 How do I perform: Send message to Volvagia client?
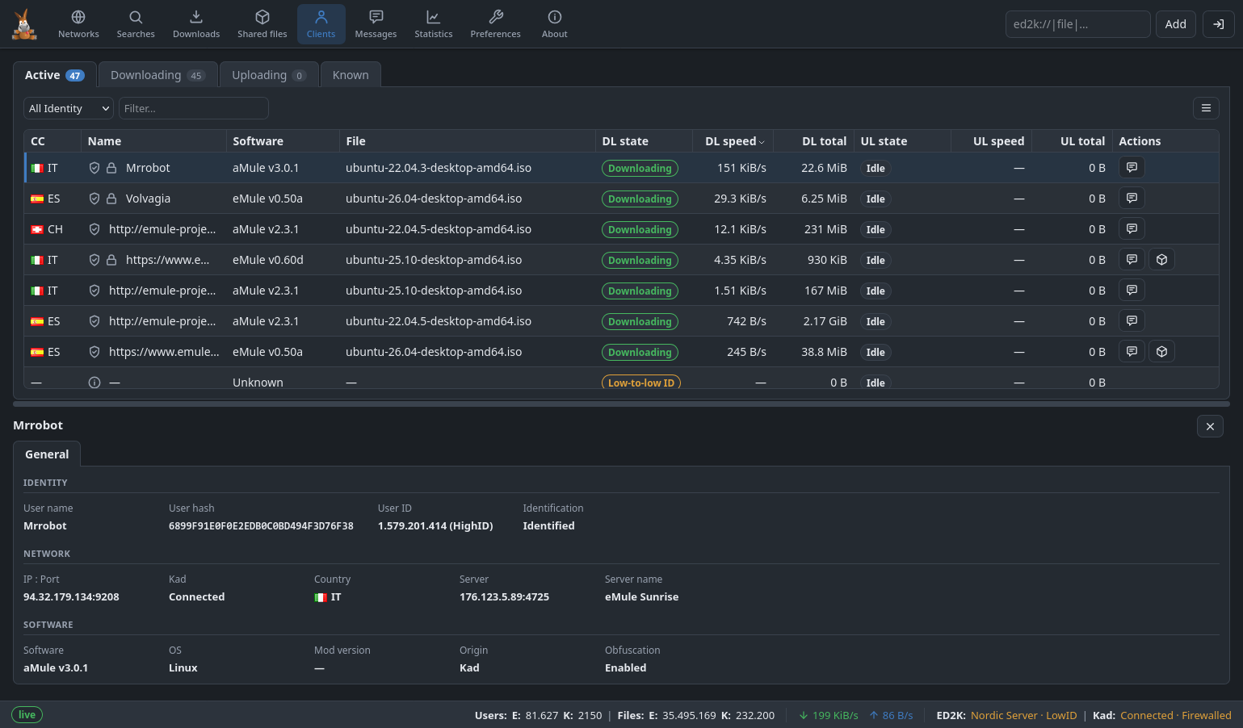point(1132,199)
